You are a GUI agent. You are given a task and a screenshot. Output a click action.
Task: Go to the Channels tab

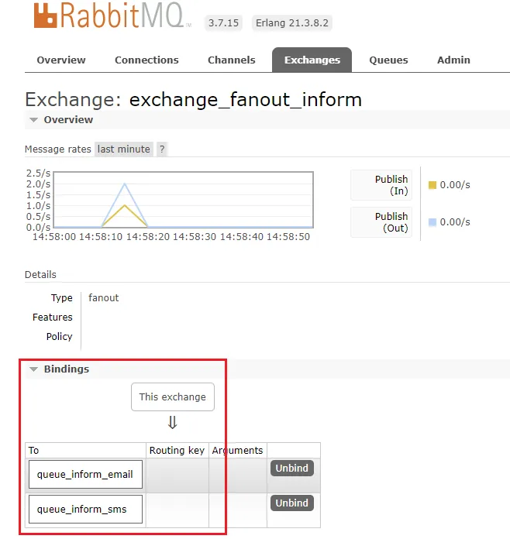(231, 60)
